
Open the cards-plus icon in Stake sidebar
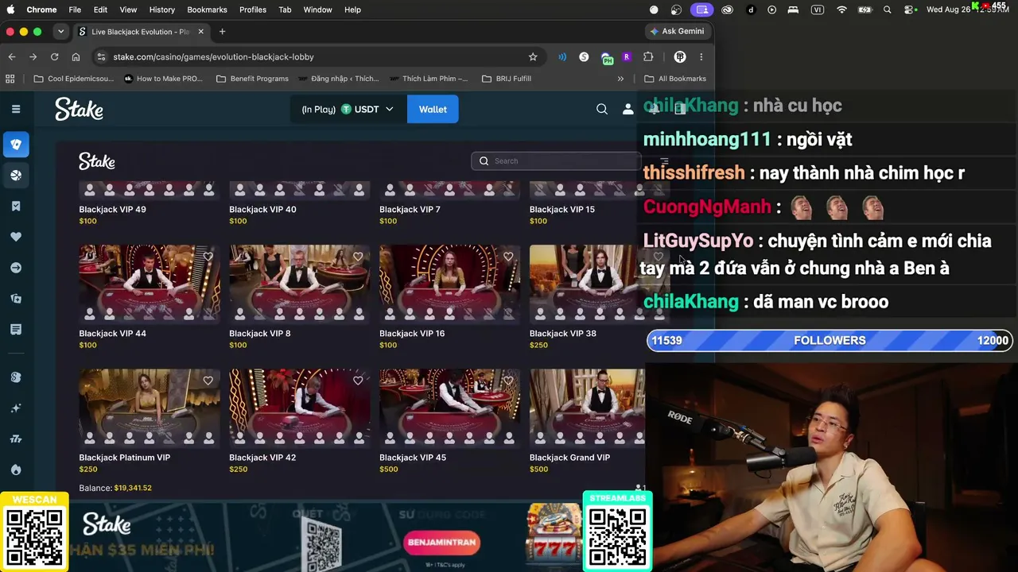[16, 299]
